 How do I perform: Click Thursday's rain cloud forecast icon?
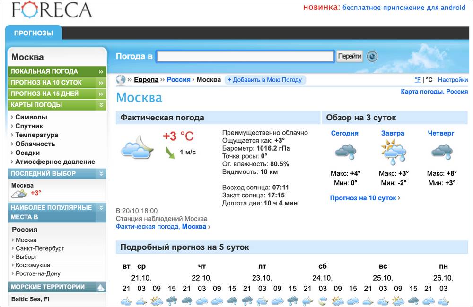441,152
